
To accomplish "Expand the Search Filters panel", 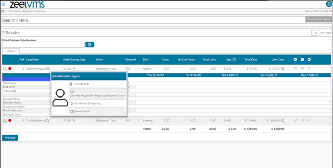I will pos(15,20).
